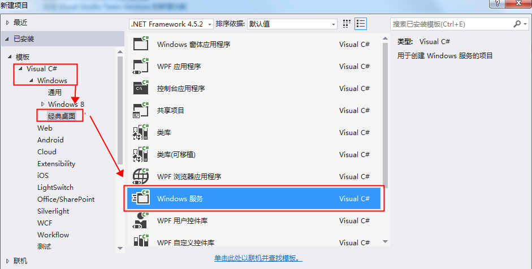Select the 类库(可移植) portable library icon

click(141, 154)
